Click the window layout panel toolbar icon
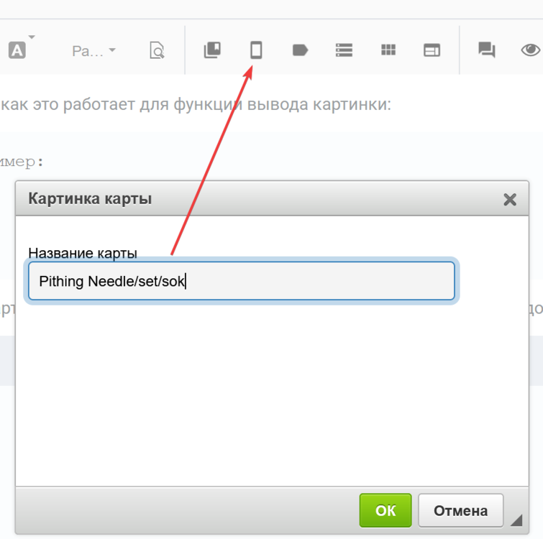The image size is (543, 539). point(432,50)
